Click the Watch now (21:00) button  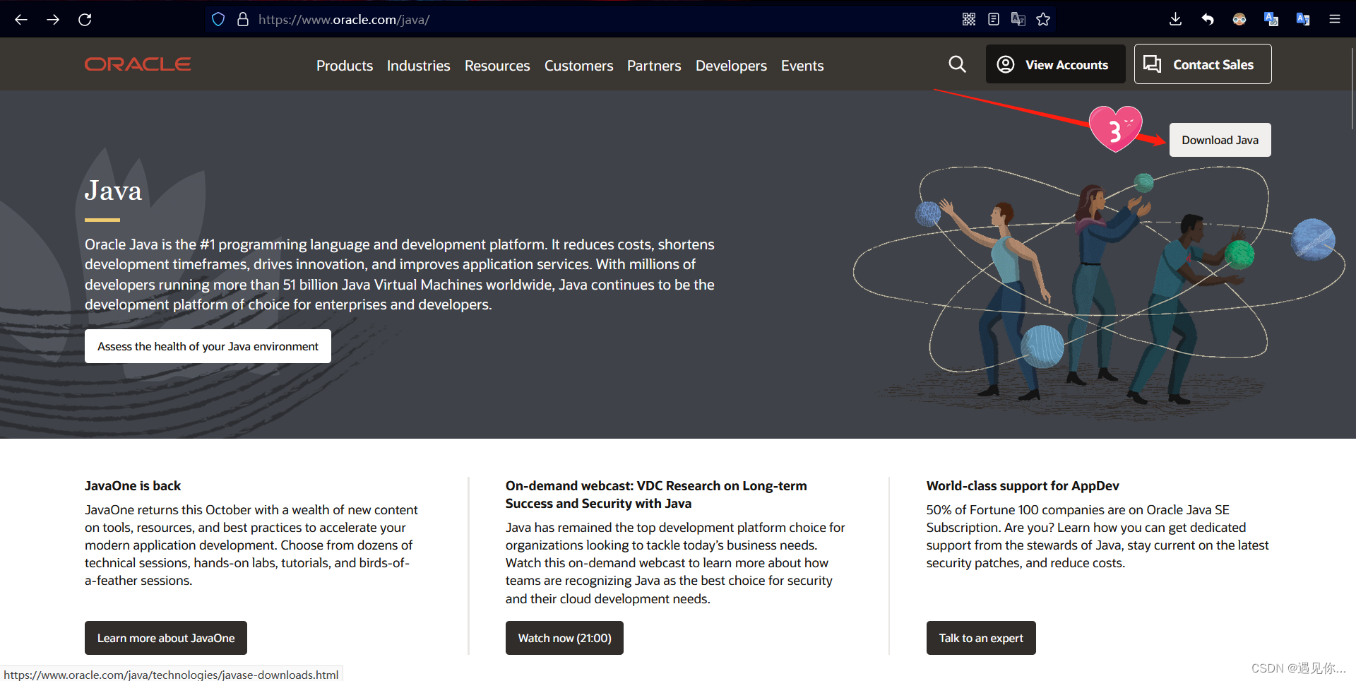coord(564,638)
